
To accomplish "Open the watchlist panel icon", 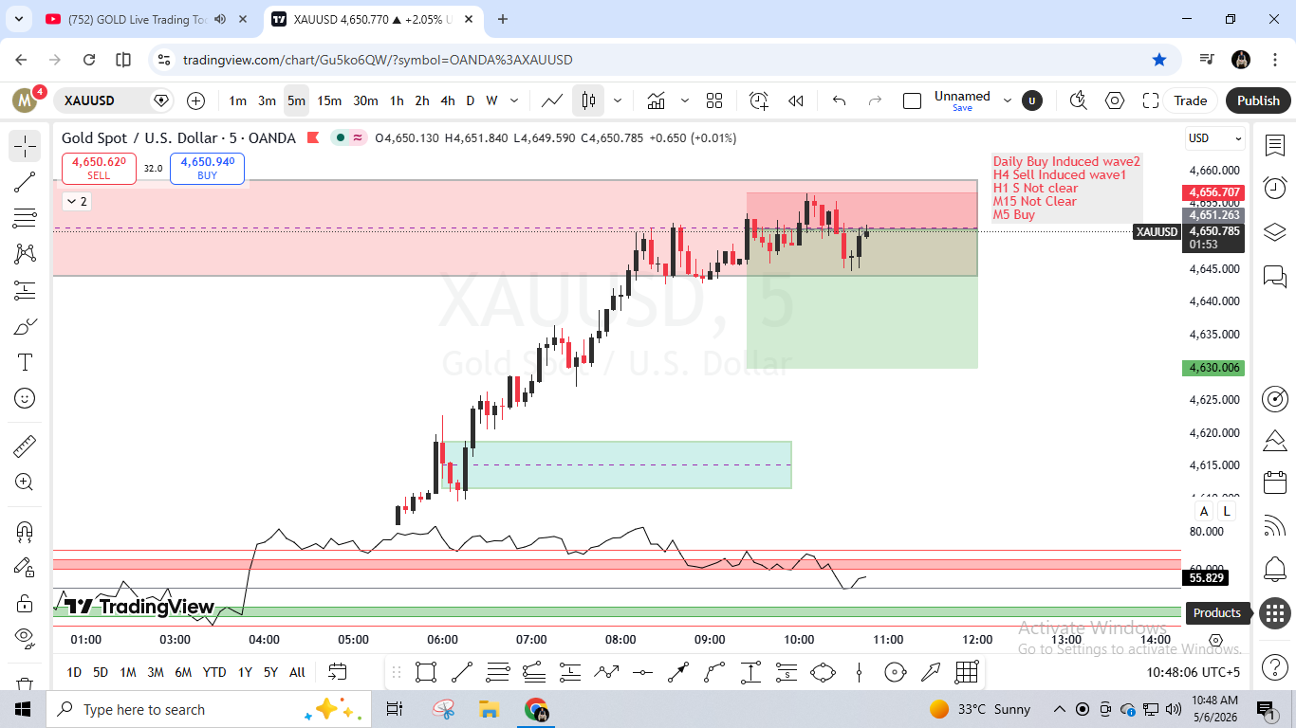I will tap(1274, 146).
